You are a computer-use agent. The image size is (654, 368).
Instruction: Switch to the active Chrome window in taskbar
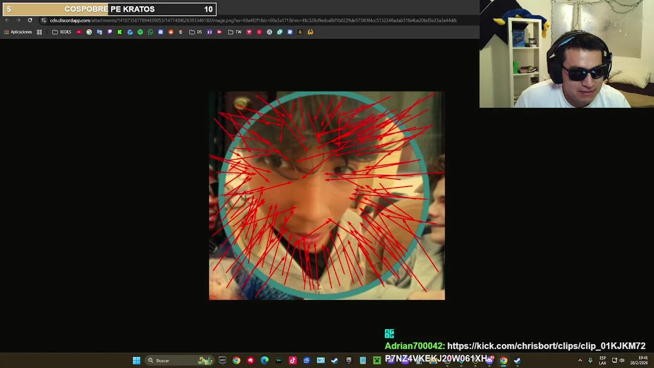(x=503, y=361)
